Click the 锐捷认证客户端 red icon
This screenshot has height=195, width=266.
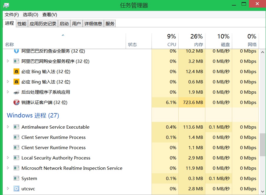(16, 102)
